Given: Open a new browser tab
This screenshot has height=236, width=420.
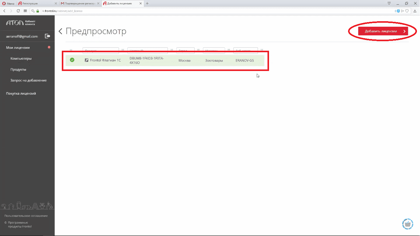Looking at the screenshot, I should (x=147, y=3).
